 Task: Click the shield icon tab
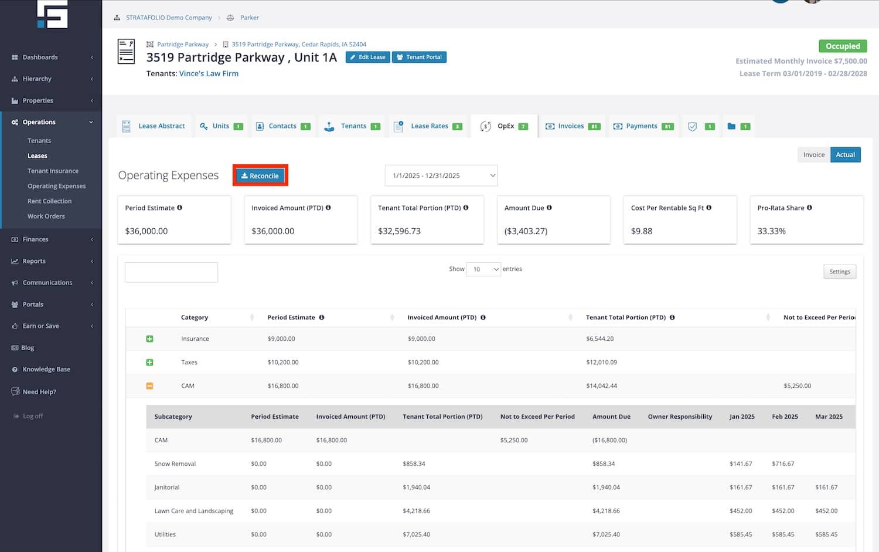[x=692, y=126]
